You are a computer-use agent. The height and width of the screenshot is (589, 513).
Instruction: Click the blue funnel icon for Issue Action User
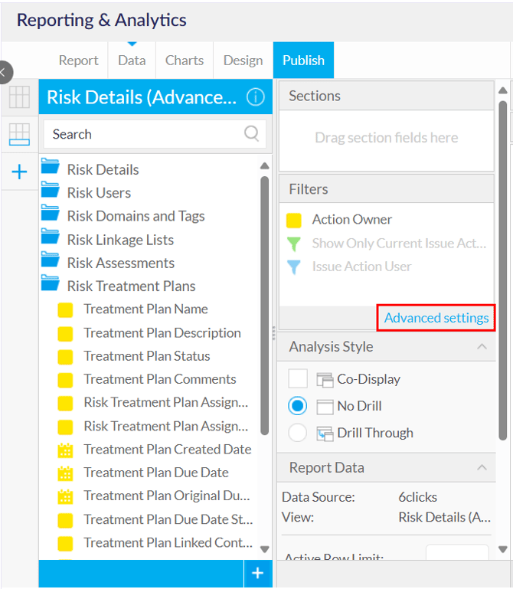coord(293,267)
